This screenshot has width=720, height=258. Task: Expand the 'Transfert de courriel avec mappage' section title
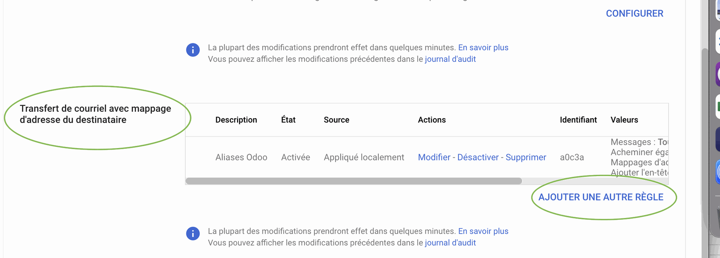tap(95, 114)
